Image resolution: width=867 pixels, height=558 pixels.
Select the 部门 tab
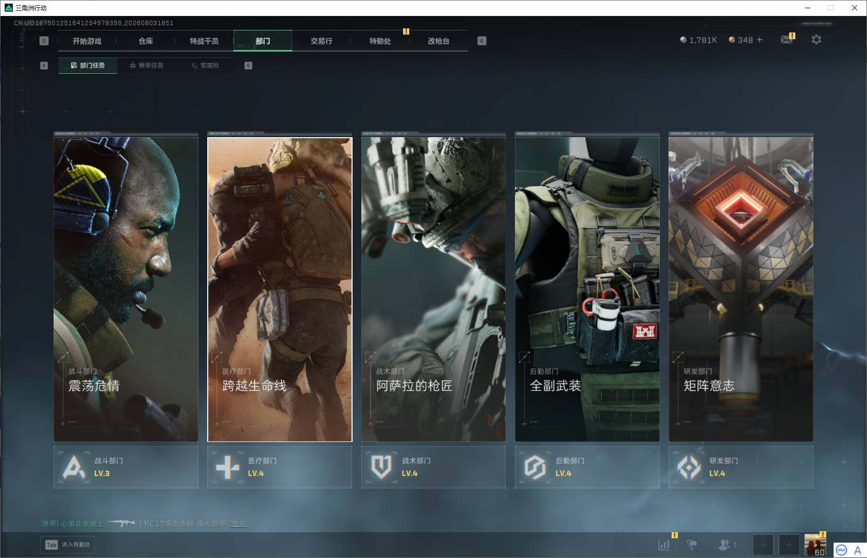[263, 41]
